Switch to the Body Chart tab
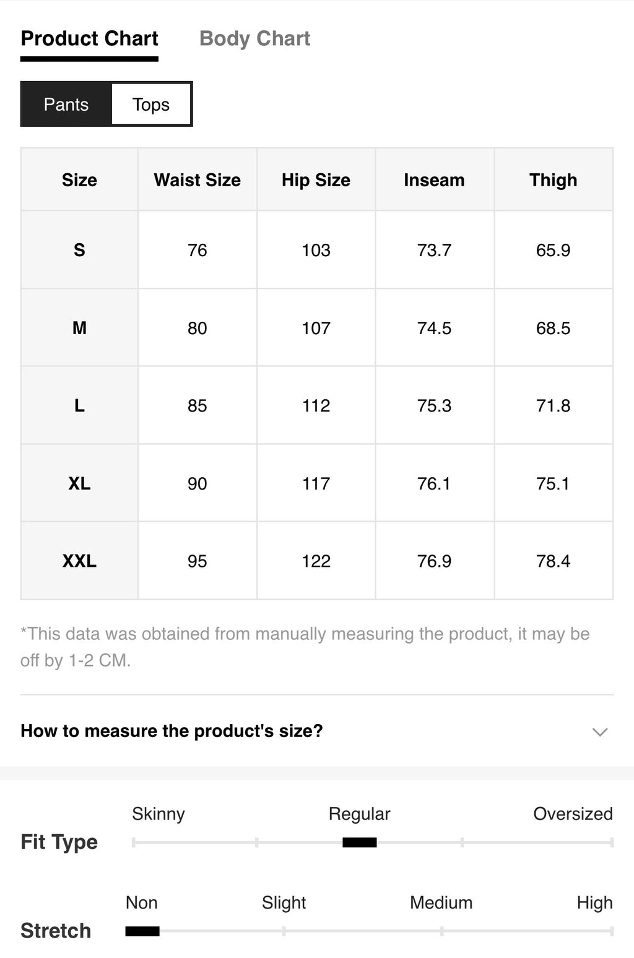Image resolution: width=634 pixels, height=958 pixels. [254, 38]
